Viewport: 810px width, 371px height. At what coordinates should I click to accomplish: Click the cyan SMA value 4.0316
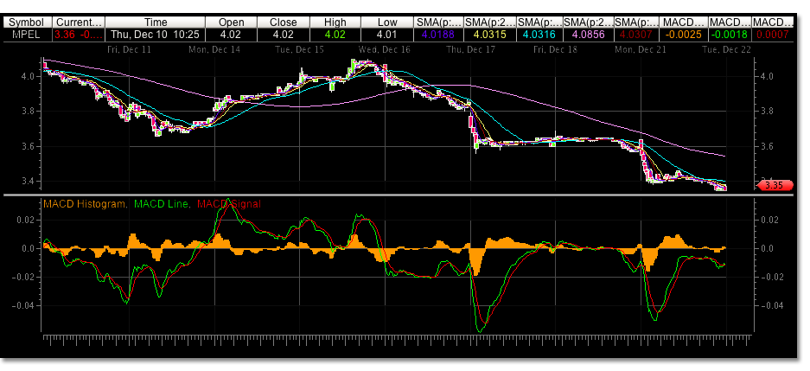[539, 35]
